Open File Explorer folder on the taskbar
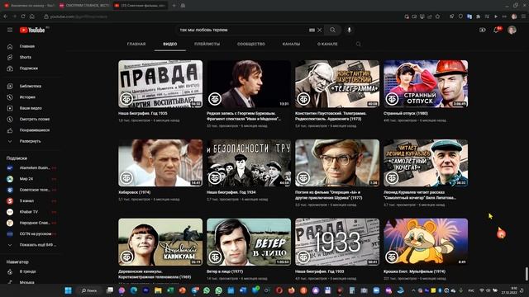Screen dimensions: 529x297 [x=158, y=290]
